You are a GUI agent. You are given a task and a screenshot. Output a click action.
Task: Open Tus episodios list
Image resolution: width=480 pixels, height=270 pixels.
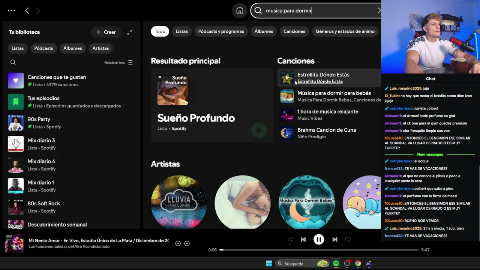coord(71,102)
